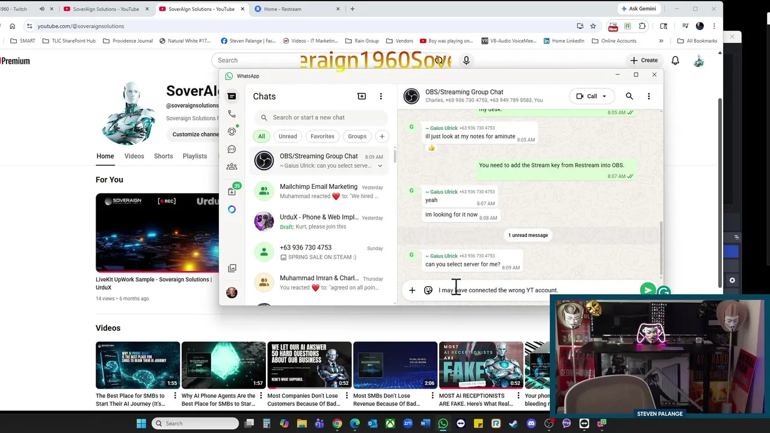Click the OBS group chat avatar in header

click(x=411, y=96)
